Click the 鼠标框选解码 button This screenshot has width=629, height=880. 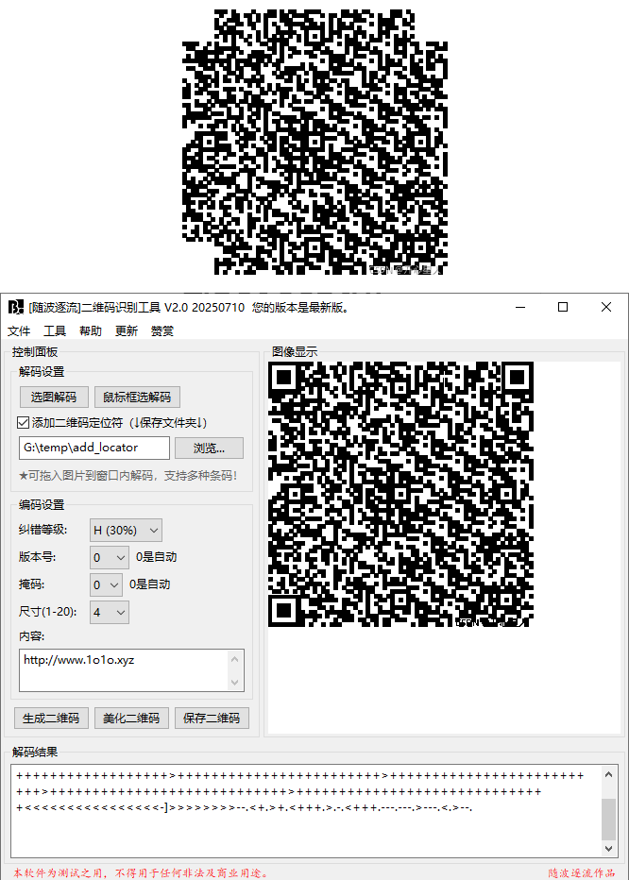click(137, 397)
